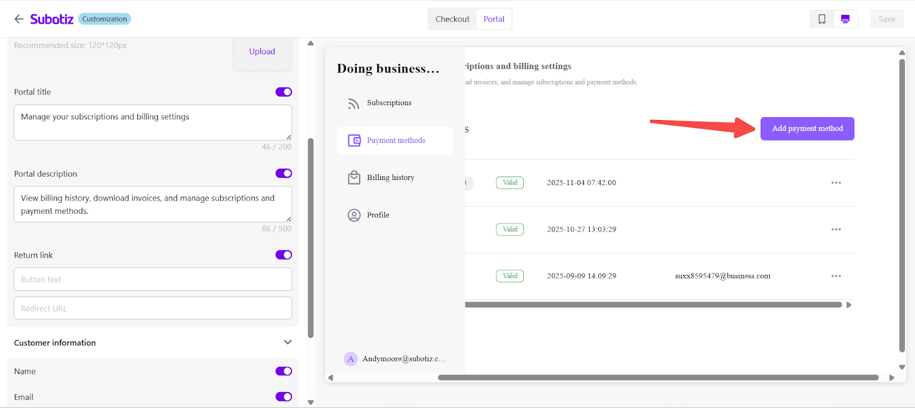Click the Profile user icon
Screen dimensions: 915x408
(354, 215)
